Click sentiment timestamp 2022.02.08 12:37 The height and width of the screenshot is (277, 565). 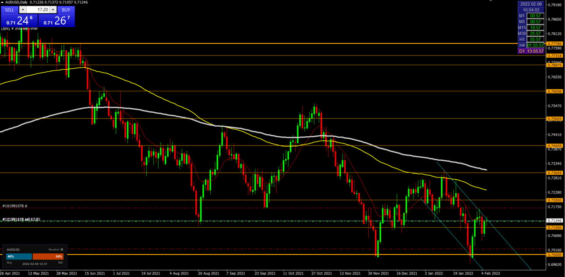pos(35,263)
